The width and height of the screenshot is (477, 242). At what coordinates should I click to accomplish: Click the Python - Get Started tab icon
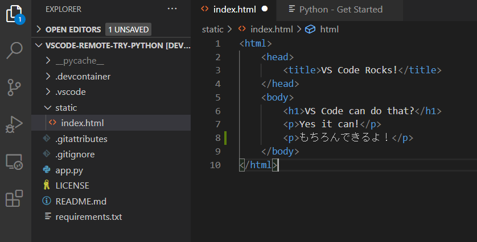click(x=292, y=9)
